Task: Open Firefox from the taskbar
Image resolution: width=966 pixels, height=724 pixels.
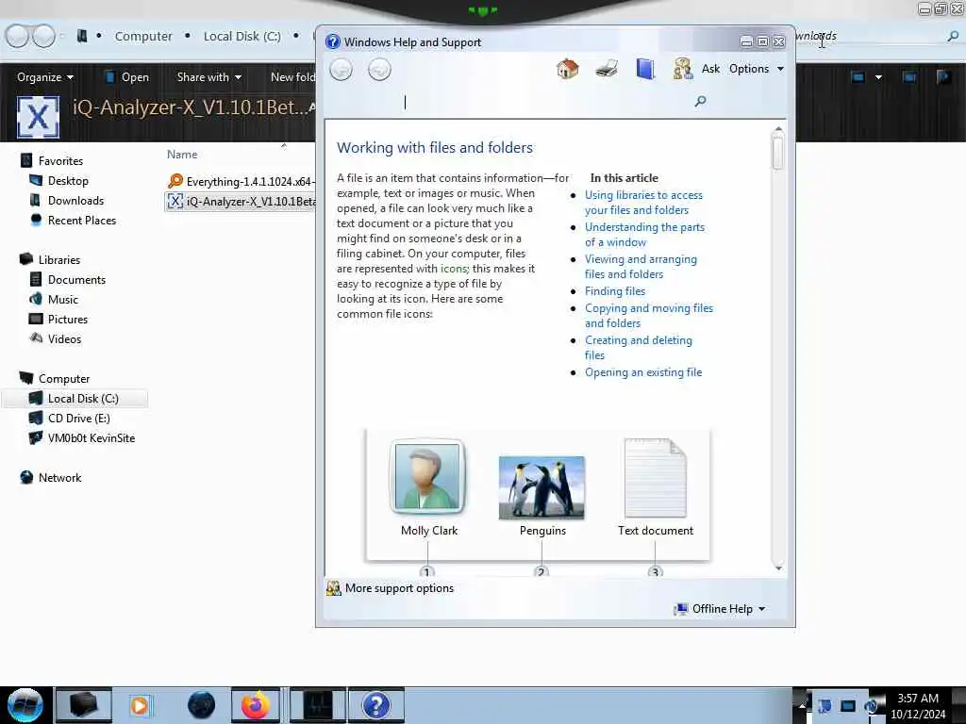Action: point(255,705)
